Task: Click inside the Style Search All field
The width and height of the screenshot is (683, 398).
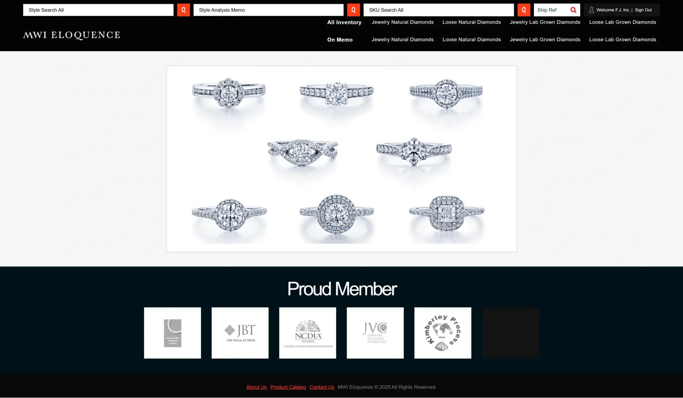Action: [x=99, y=10]
